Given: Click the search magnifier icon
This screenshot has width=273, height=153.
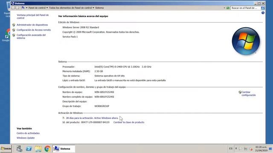Looking at the screenshot, I should tap(263, 8).
